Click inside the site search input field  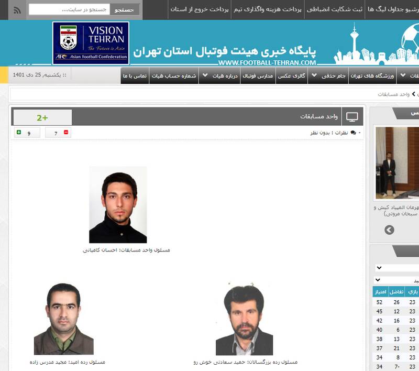[x=79, y=9]
